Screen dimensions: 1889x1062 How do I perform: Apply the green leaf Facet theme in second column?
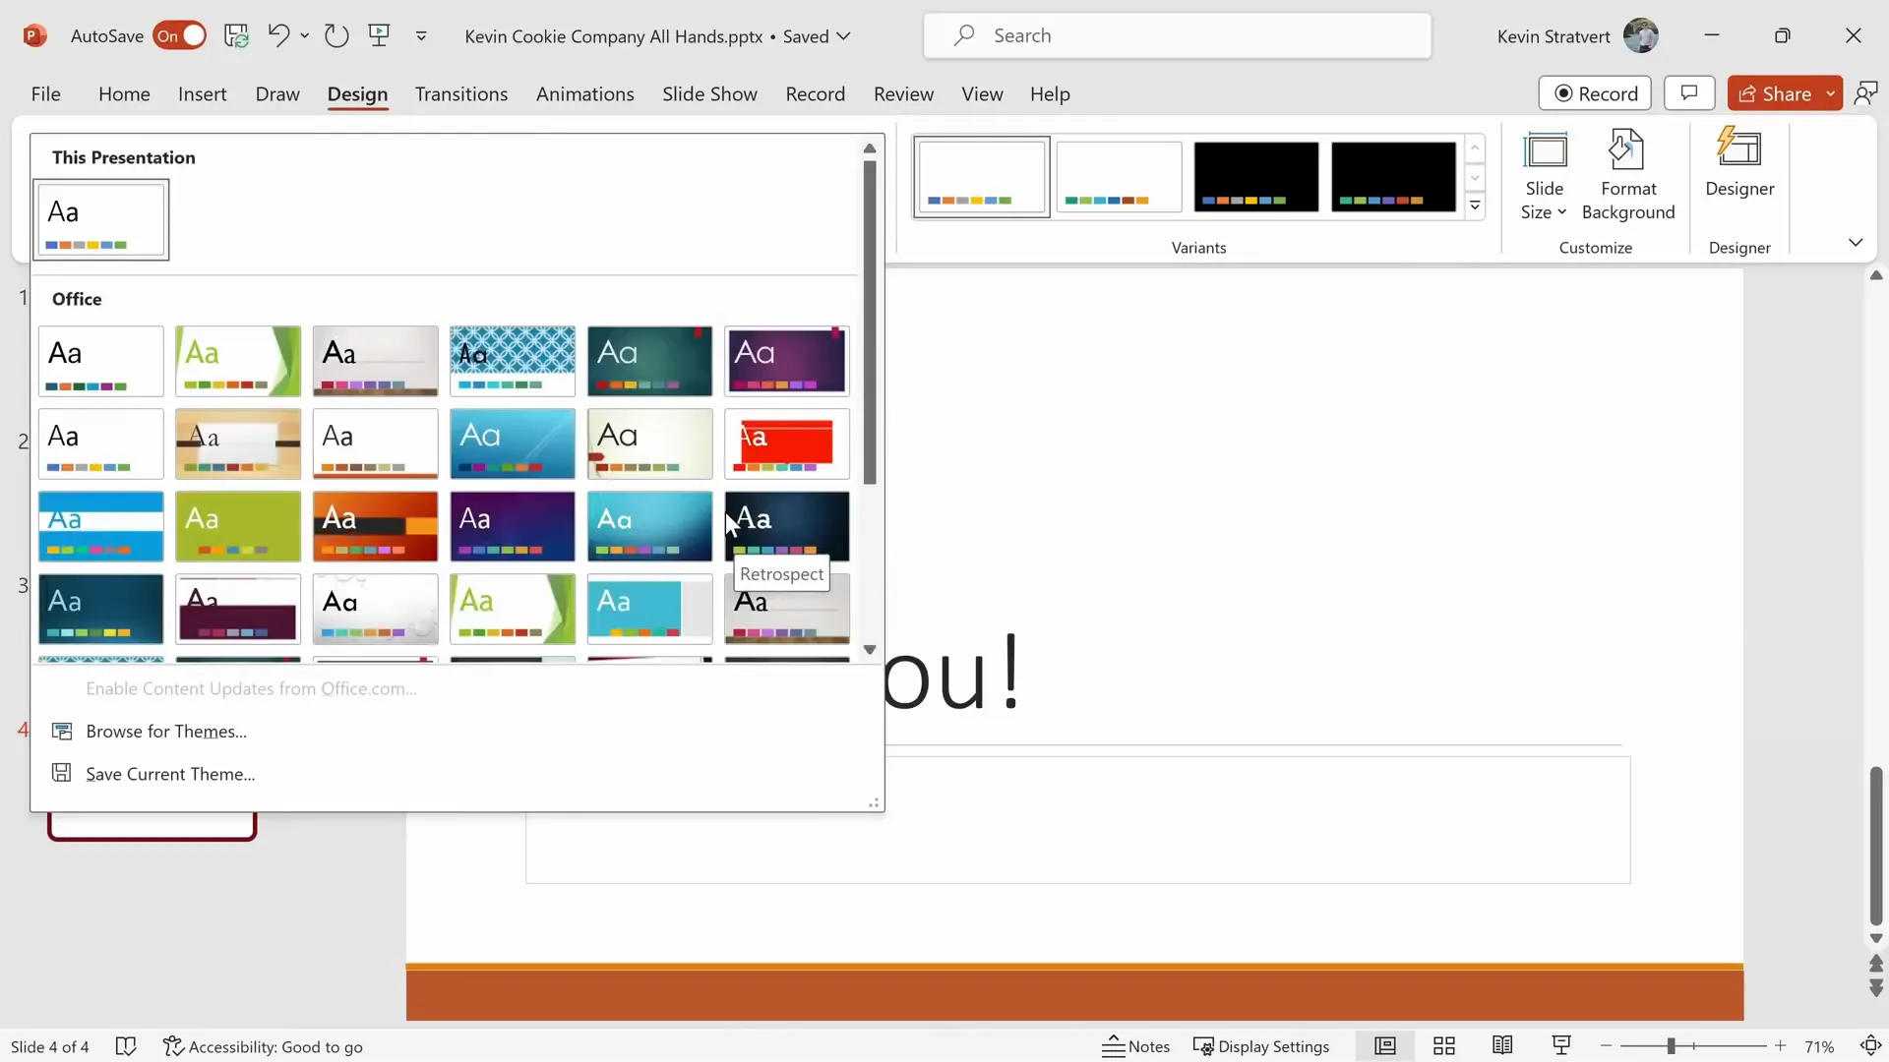tap(238, 362)
